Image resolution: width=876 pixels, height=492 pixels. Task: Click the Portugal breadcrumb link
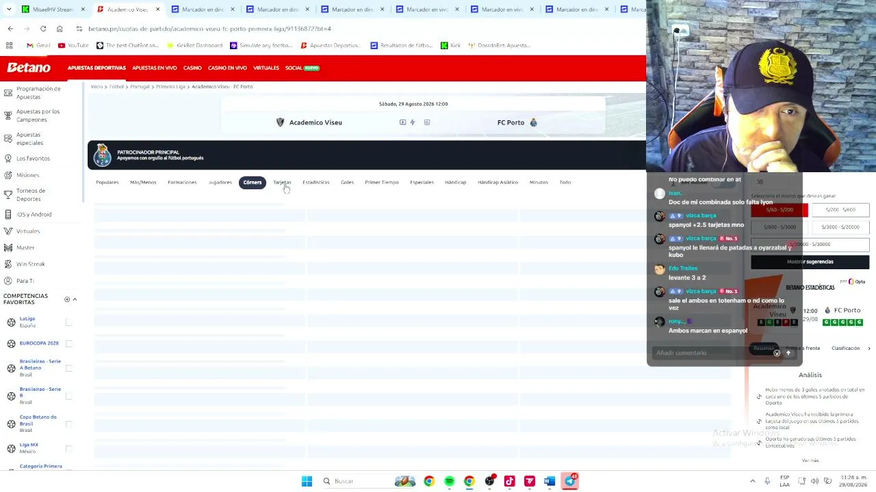coord(140,87)
